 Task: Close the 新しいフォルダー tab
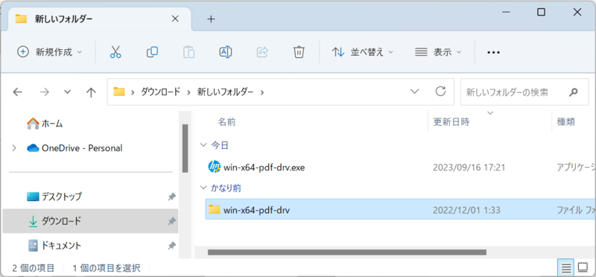175,19
